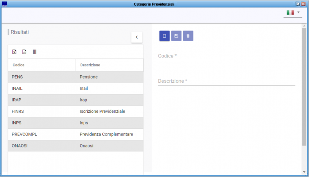
Task: Click into the Codice input field
Action: tap(189, 56)
